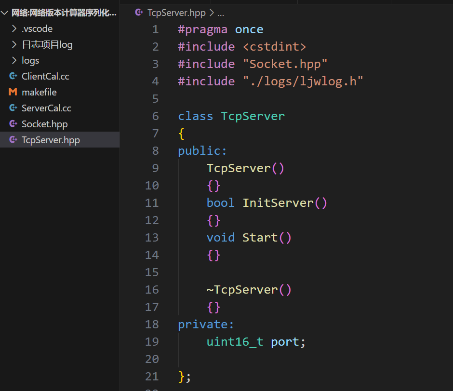Click the Socket.hpp file icon in explorer

pyautogui.click(x=13, y=124)
